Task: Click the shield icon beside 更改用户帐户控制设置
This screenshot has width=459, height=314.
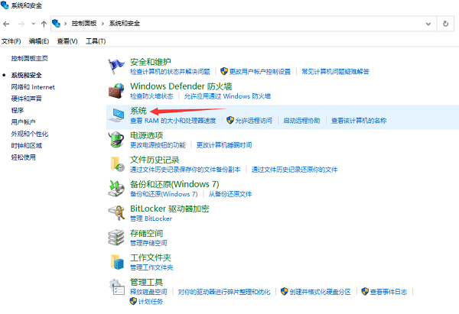Action: pyautogui.click(x=224, y=71)
